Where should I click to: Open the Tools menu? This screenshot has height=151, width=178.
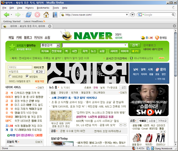point(56,8)
